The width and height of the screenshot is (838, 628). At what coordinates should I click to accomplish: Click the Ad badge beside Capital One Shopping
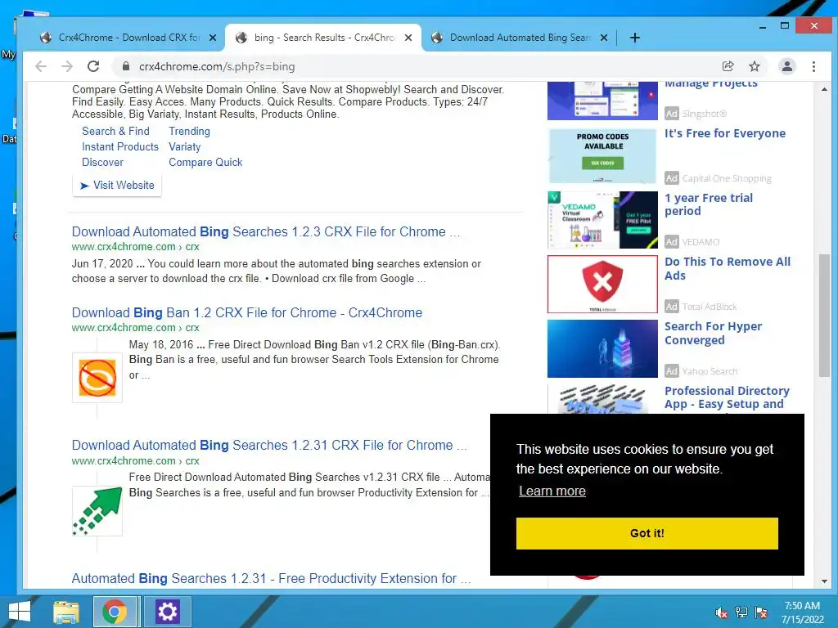tap(672, 178)
